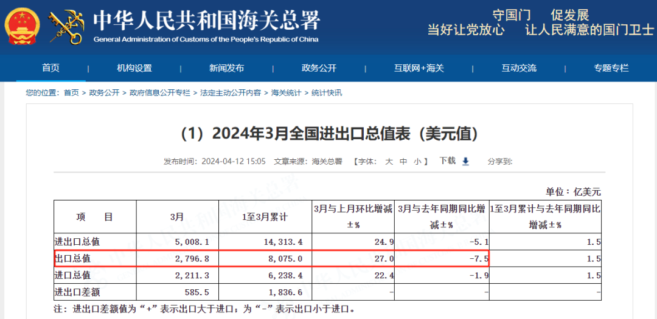
Task: Open the 互联网+海关 menu
Action: point(419,68)
